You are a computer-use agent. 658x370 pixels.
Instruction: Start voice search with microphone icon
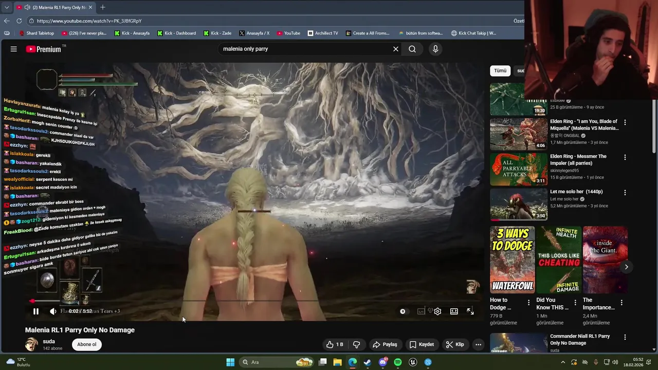pyautogui.click(x=435, y=49)
